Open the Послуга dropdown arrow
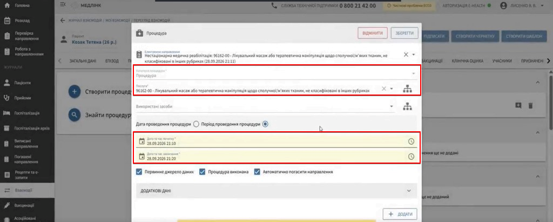 [x=392, y=89]
